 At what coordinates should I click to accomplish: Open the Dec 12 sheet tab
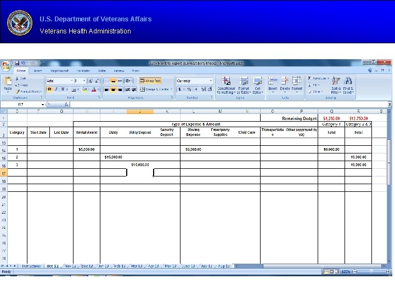pos(87,266)
